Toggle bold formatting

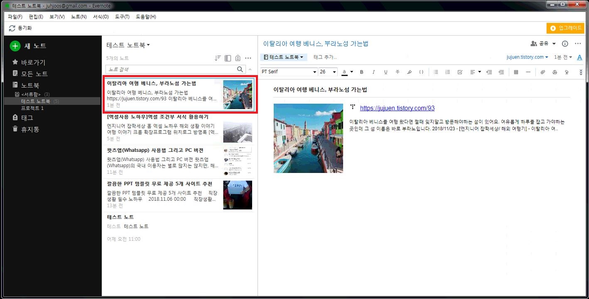click(x=361, y=72)
